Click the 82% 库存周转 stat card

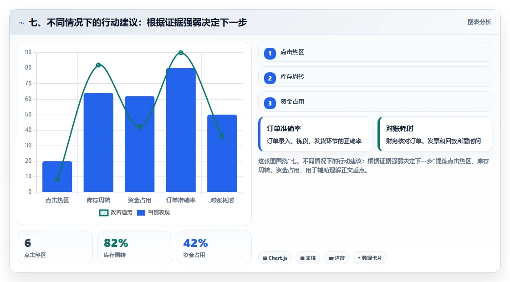[x=135, y=247]
